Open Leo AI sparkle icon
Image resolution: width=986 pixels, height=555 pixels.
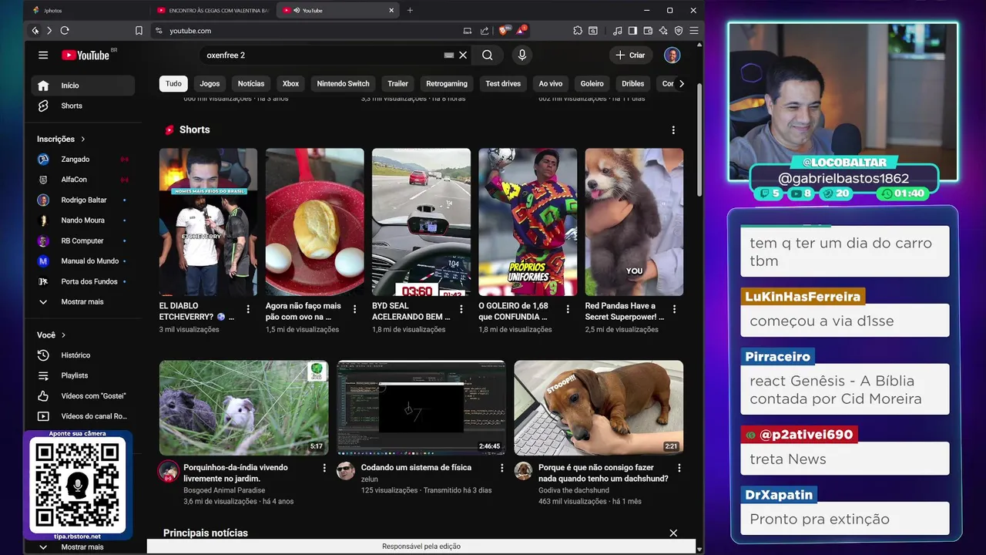pos(663,31)
